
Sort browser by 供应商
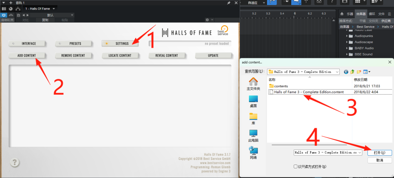(386, 21)
